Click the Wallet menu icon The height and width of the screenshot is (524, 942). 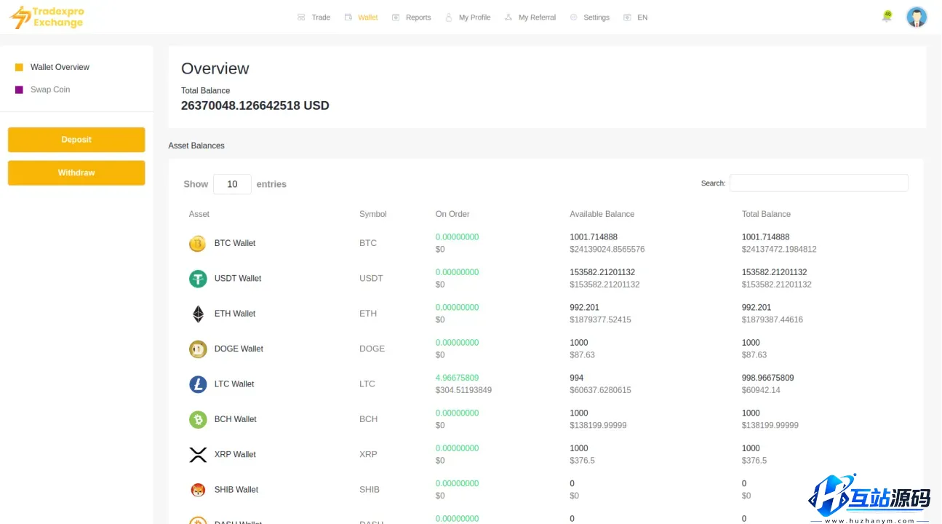(348, 17)
